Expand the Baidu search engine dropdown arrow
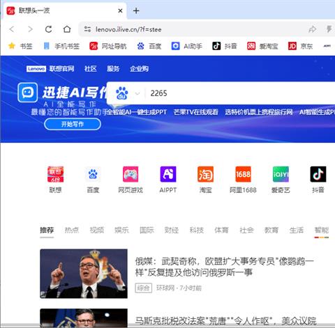This screenshot has width=335, height=328. click(x=137, y=93)
